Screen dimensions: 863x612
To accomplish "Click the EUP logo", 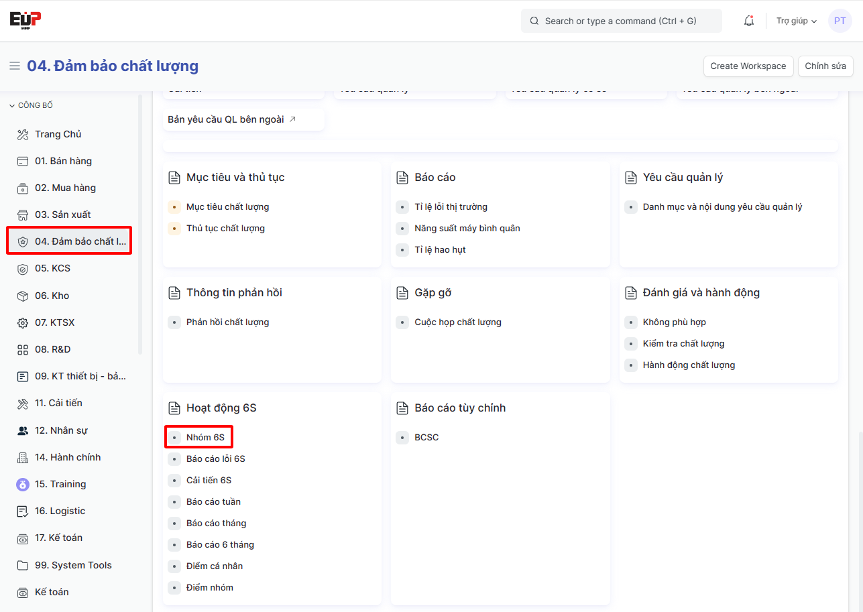I will (x=25, y=19).
